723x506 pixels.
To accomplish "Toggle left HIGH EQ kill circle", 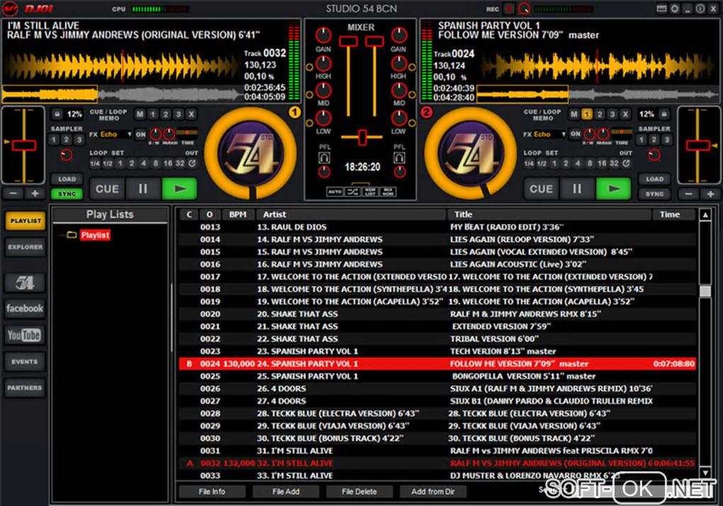I will pos(309,67).
